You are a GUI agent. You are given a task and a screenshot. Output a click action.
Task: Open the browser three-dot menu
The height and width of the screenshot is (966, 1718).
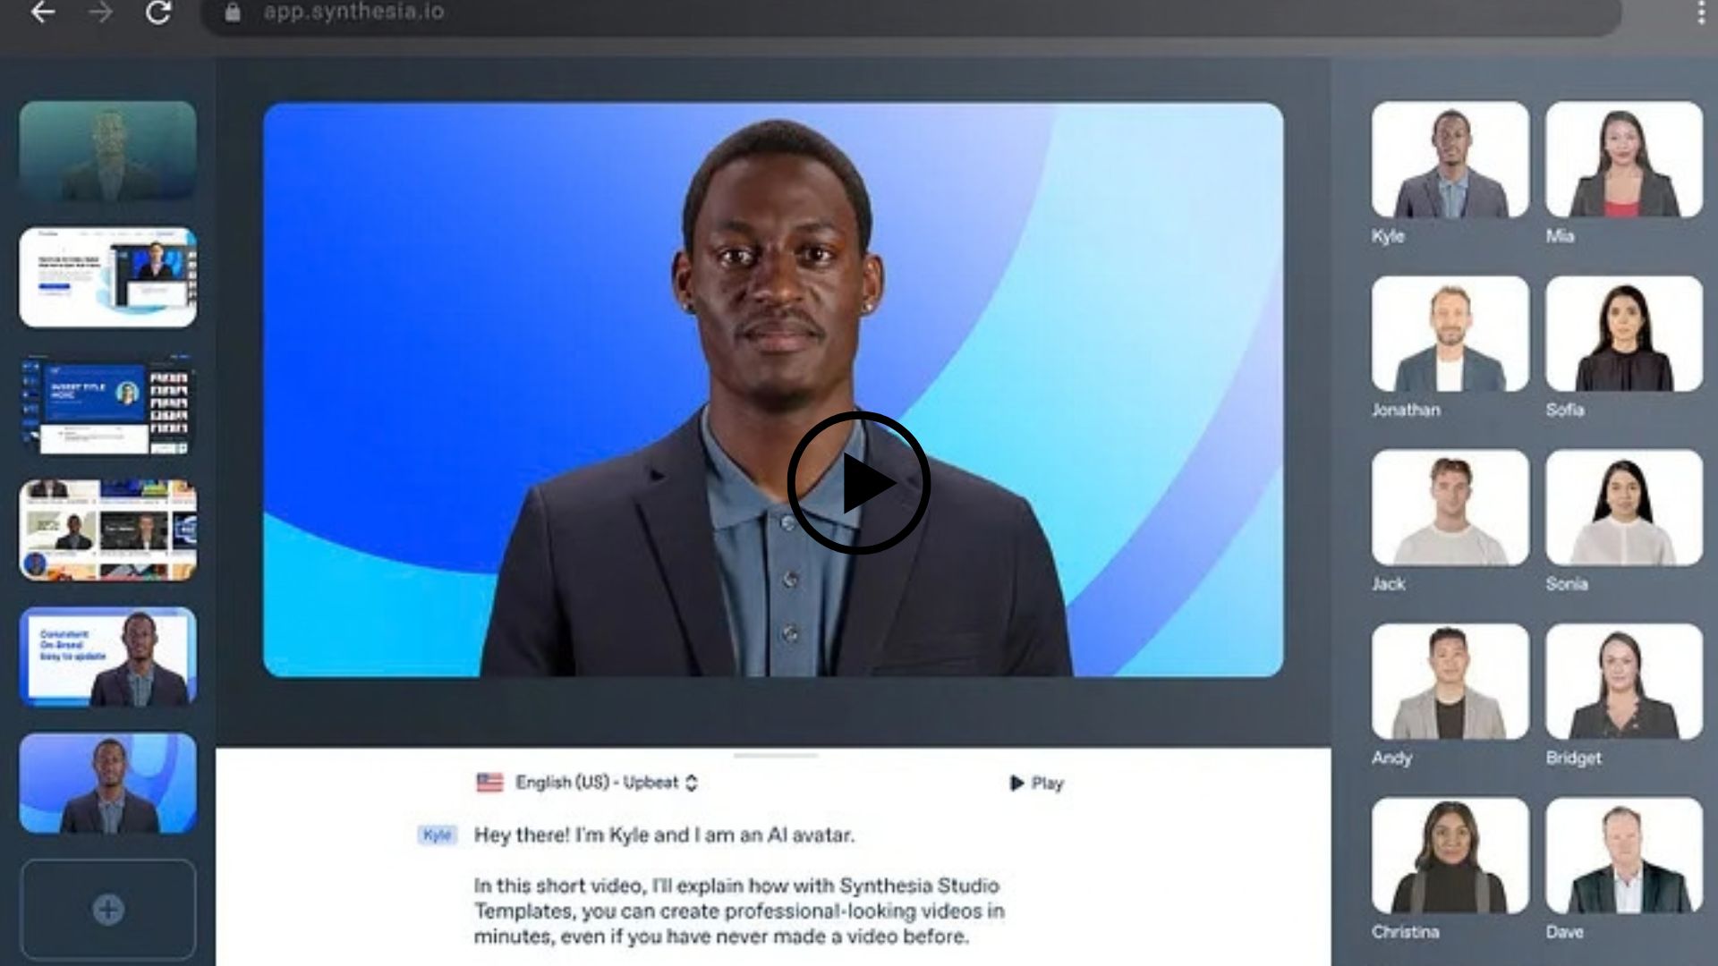click(1701, 13)
